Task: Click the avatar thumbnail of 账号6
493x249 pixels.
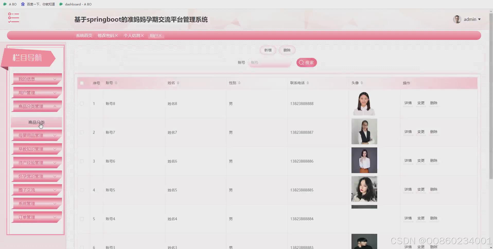Action: point(364,160)
